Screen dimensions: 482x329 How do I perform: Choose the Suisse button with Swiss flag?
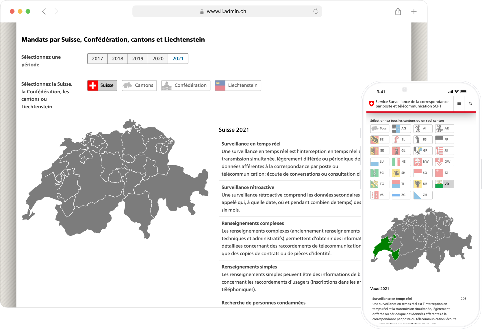click(102, 85)
